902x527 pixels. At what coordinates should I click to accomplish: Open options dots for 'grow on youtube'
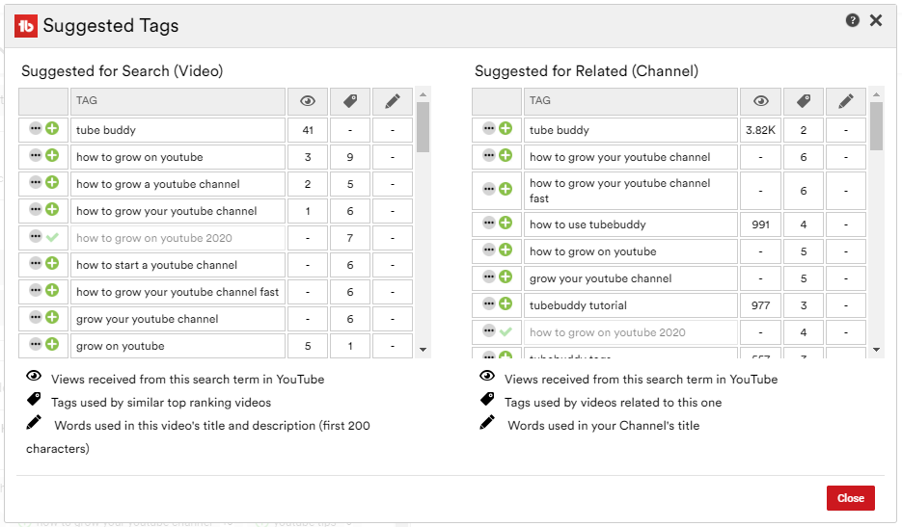click(x=36, y=345)
